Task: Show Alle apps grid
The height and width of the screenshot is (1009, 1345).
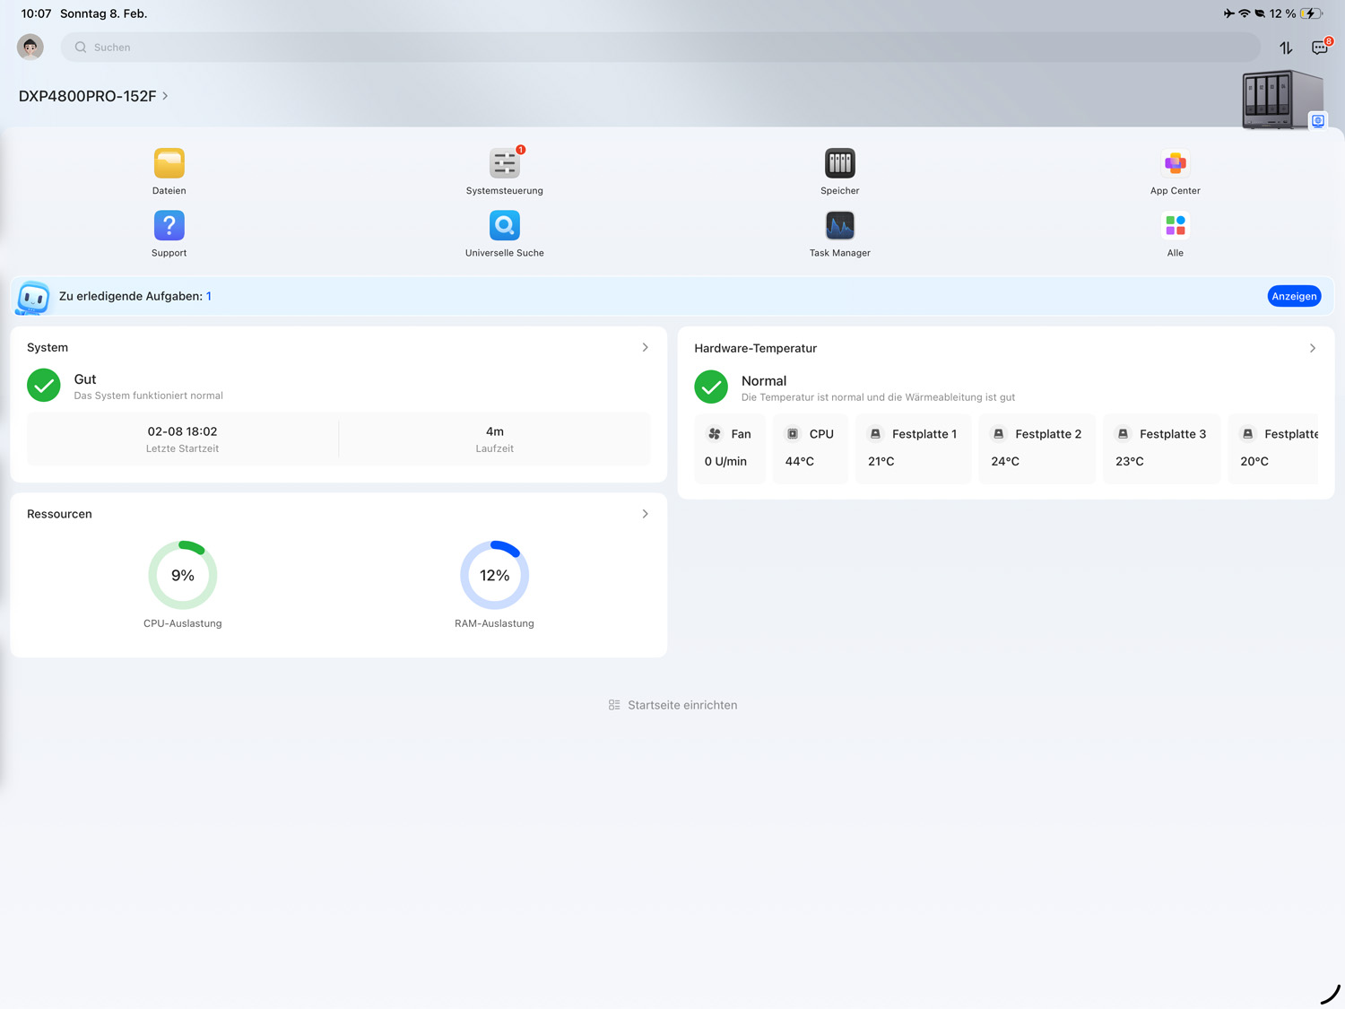Action: [x=1175, y=226]
